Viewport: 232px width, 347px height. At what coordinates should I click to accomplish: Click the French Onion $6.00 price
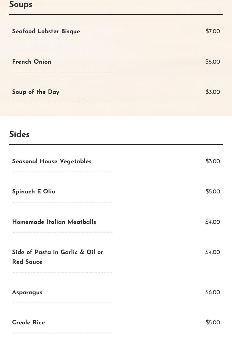(x=212, y=62)
